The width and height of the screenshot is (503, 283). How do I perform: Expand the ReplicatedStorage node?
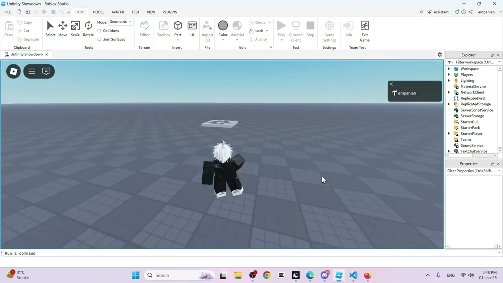click(x=449, y=104)
